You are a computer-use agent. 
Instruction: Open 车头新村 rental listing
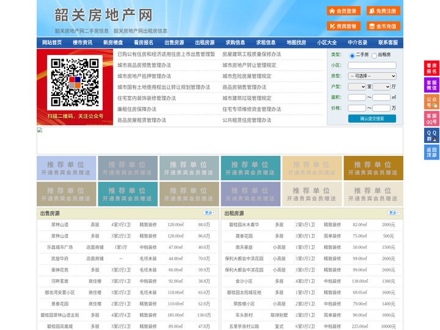(244, 315)
